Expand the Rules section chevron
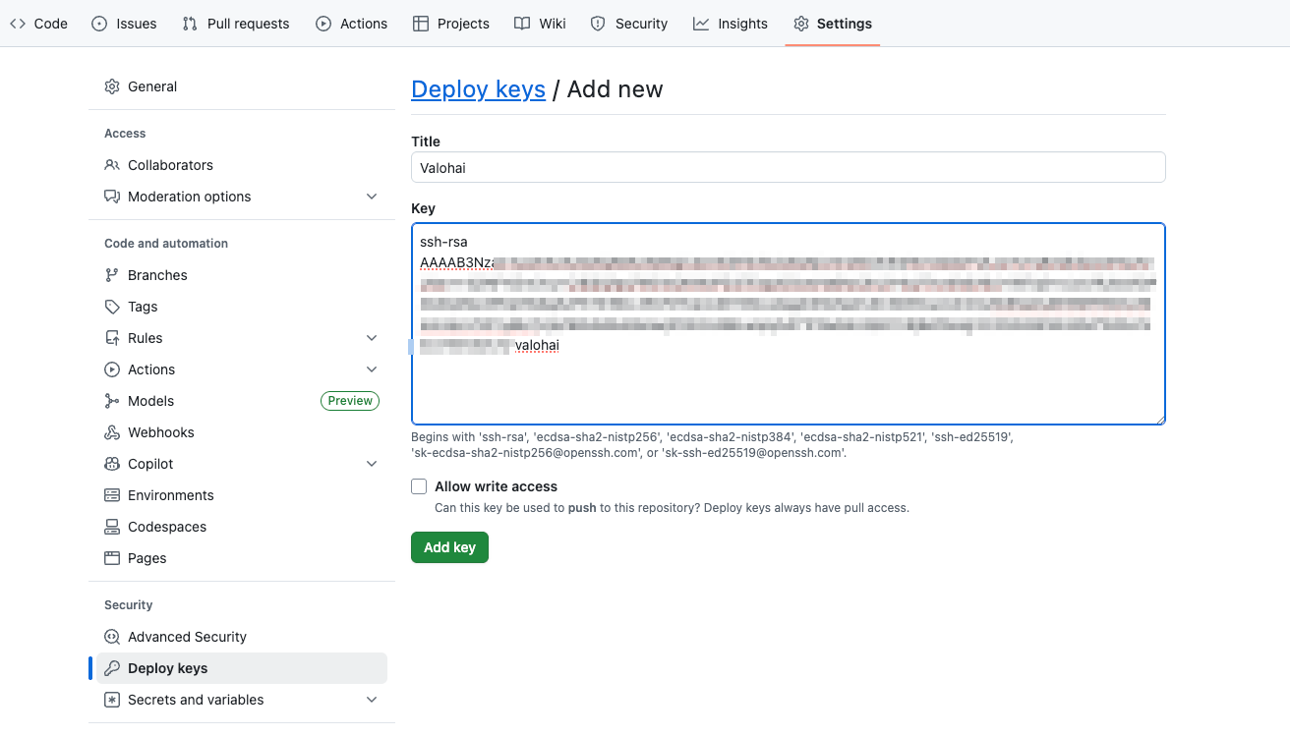1290x737 pixels. click(x=372, y=338)
